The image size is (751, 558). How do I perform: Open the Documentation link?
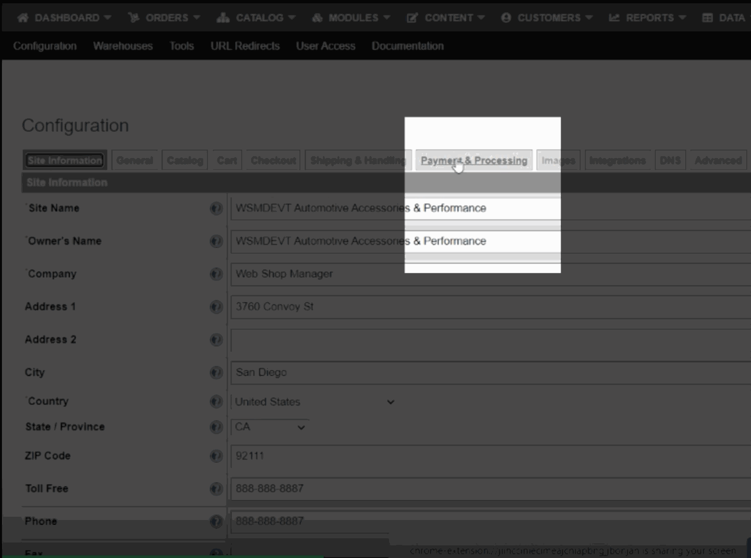(408, 46)
